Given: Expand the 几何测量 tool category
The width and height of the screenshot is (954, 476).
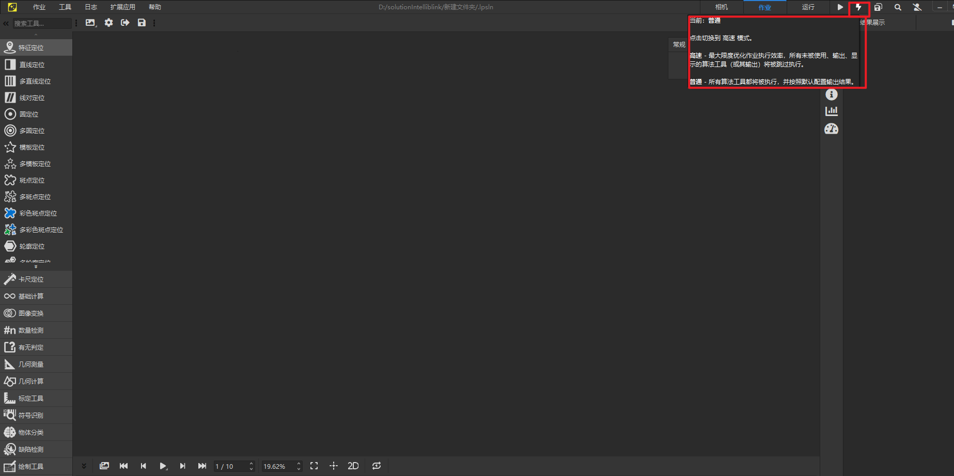Looking at the screenshot, I should click(x=31, y=364).
